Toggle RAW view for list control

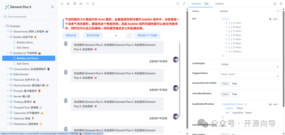(x=273, y=19)
